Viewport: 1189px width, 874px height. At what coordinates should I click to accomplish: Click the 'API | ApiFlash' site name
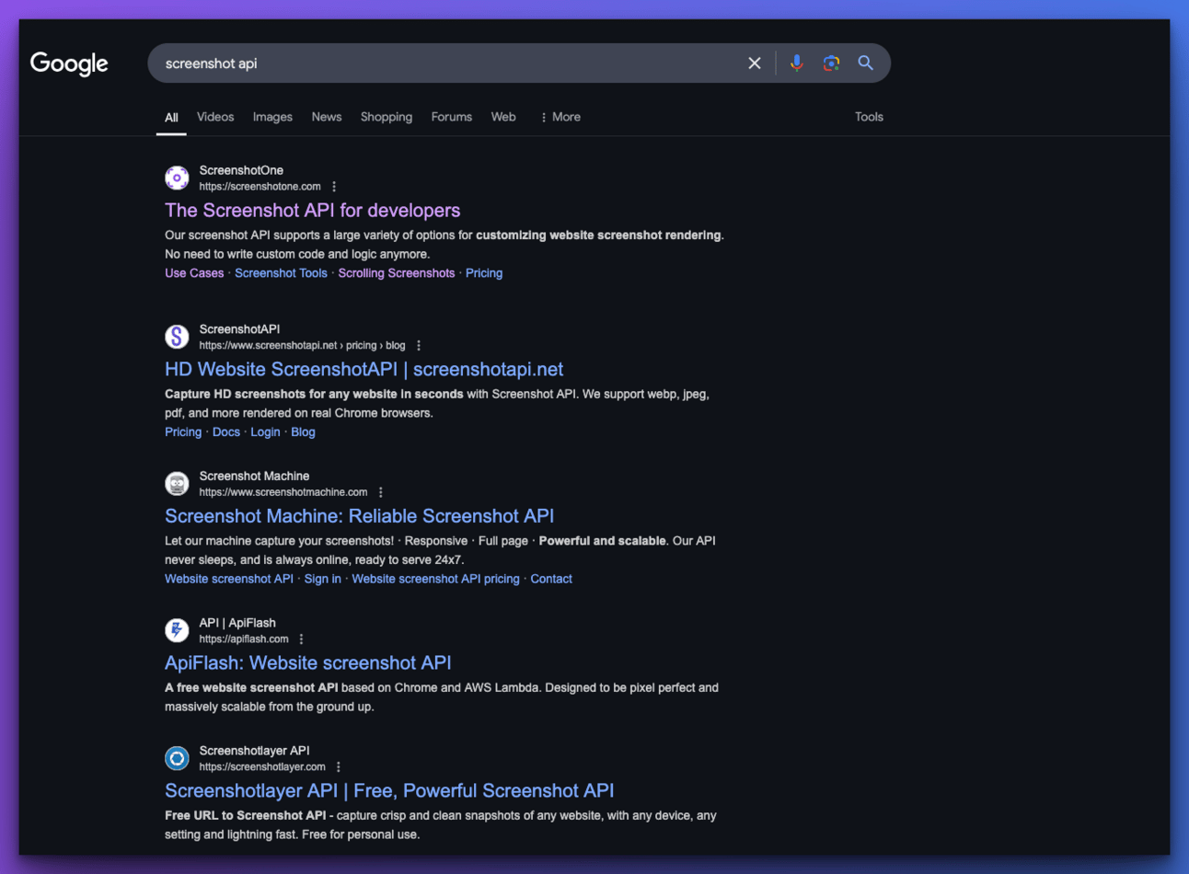pyautogui.click(x=237, y=623)
